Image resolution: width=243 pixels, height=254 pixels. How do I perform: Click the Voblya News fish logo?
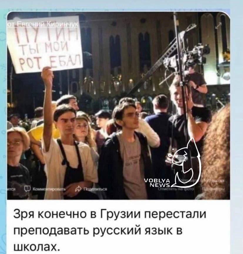pos(186,162)
